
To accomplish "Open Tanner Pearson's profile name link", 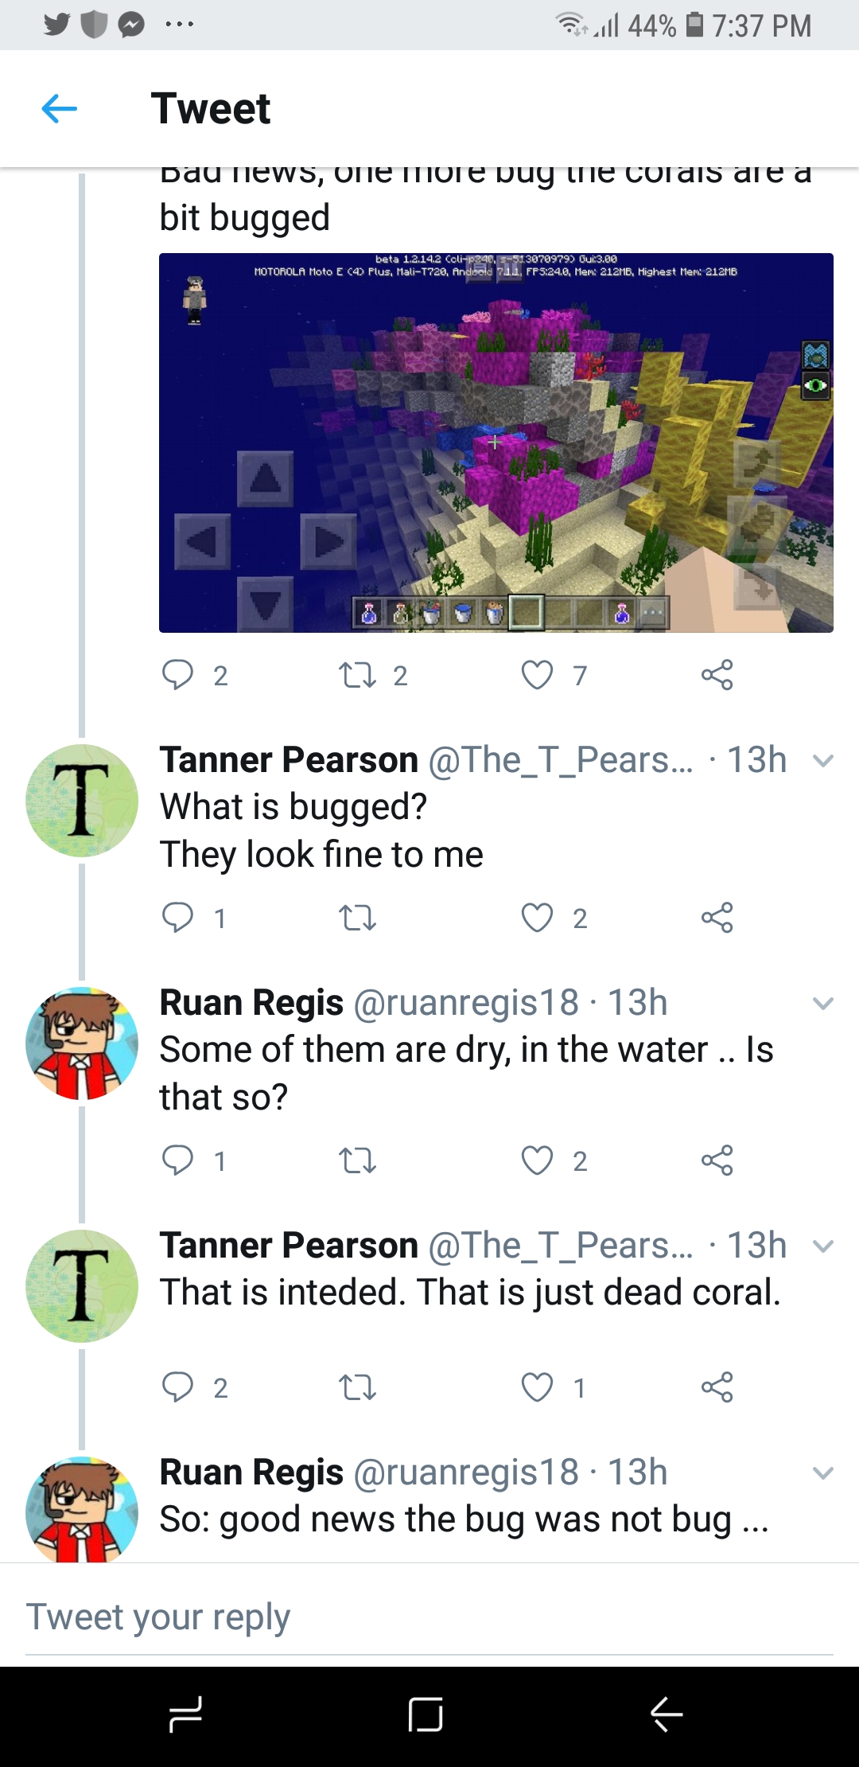I will click(289, 760).
